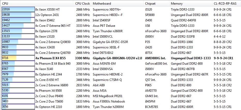Viewport: 241px width, 110px height.
Task: Click the Gigabyte GA-880GMA-UD2H v2.0 motherboard cell
Action: [117, 58]
